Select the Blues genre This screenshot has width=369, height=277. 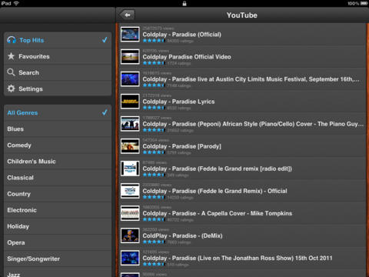coord(58,128)
